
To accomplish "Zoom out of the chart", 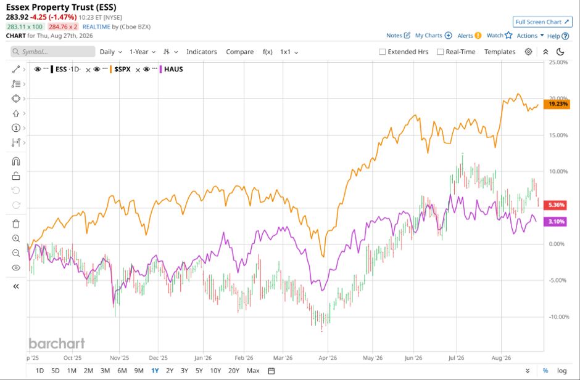I will [16, 253].
